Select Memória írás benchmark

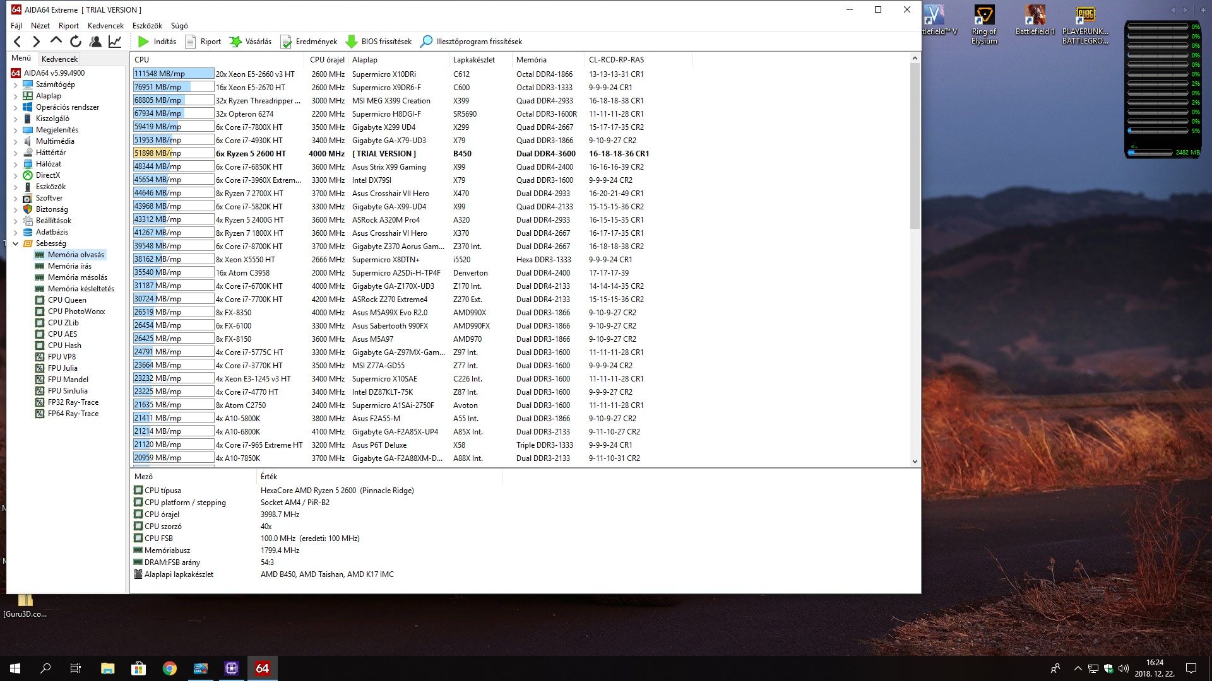69,266
